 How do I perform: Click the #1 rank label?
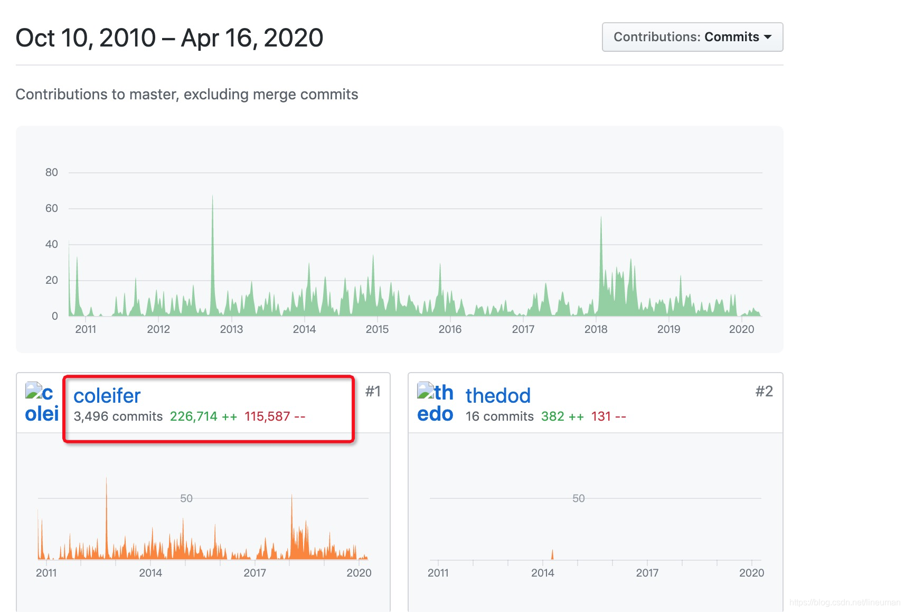point(373,391)
